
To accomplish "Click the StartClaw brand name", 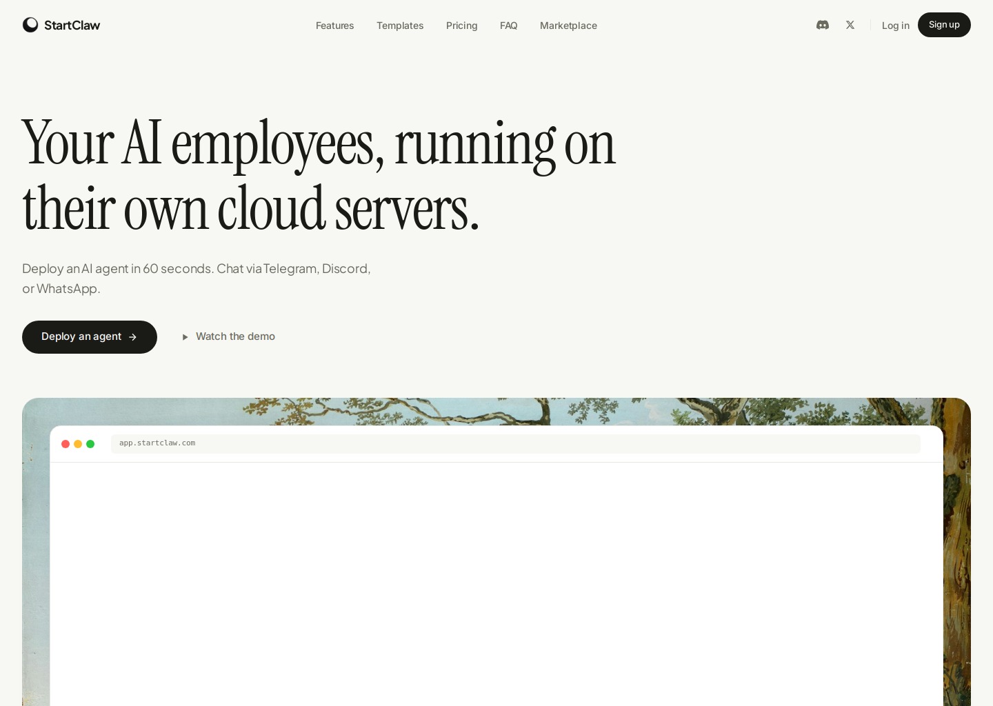I will (x=72, y=26).
